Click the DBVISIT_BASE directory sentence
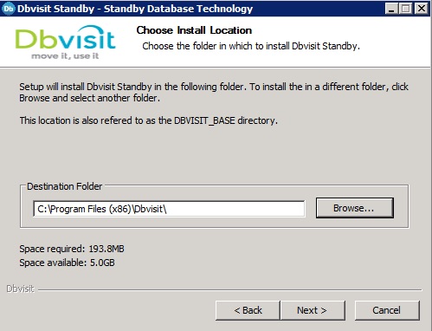The width and height of the screenshot is (432, 331). tap(149, 120)
